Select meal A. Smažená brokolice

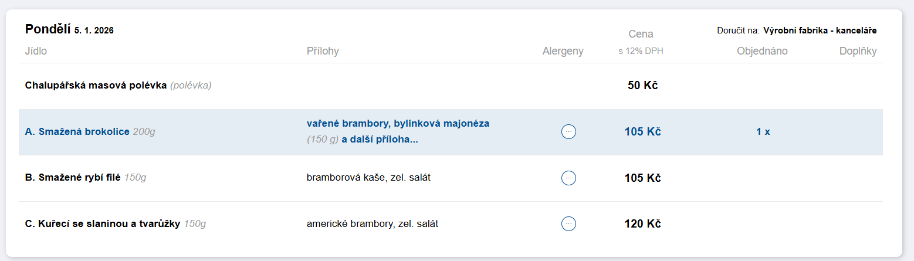point(77,132)
